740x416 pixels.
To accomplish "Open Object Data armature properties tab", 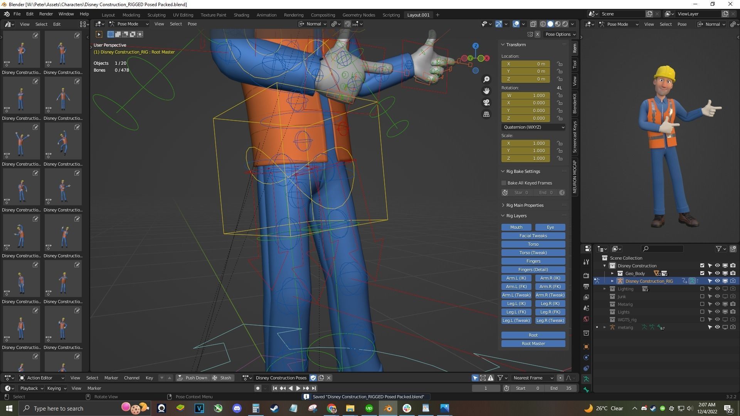I will pos(586,379).
